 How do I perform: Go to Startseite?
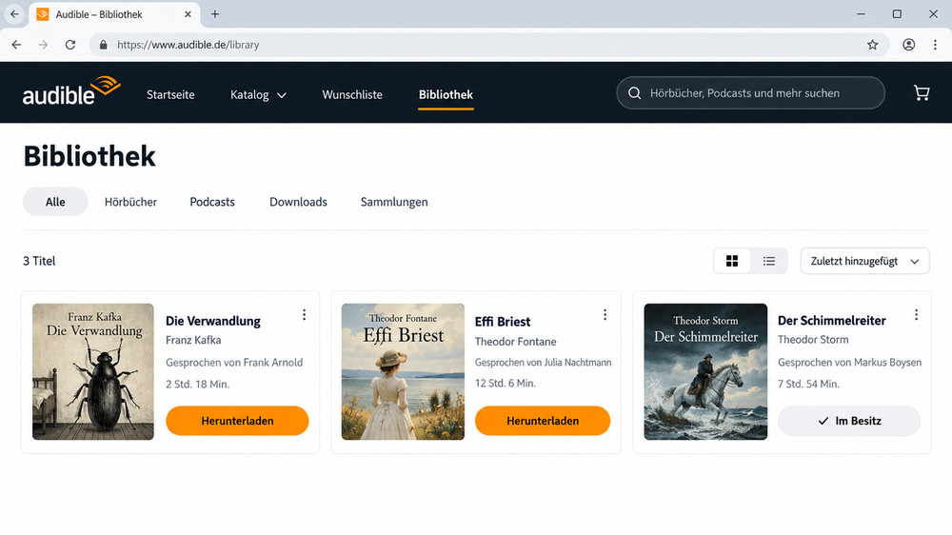(x=170, y=95)
